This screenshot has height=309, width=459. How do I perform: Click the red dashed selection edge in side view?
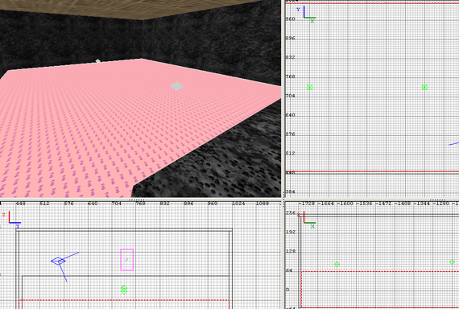tap(124, 300)
